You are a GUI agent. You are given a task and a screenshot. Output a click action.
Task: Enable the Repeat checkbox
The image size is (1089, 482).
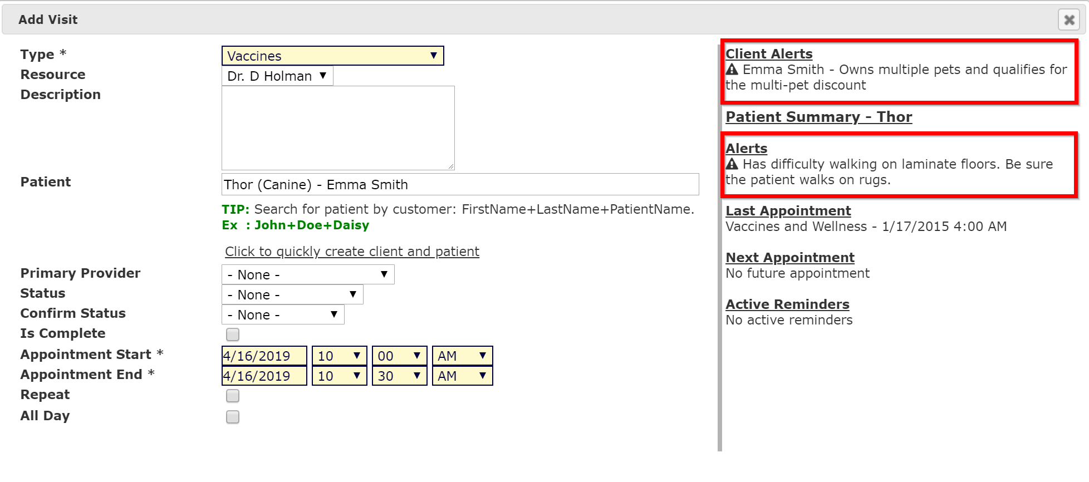click(233, 396)
